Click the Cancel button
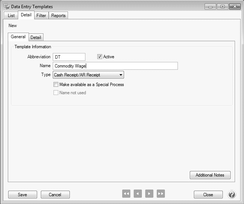 (55, 195)
